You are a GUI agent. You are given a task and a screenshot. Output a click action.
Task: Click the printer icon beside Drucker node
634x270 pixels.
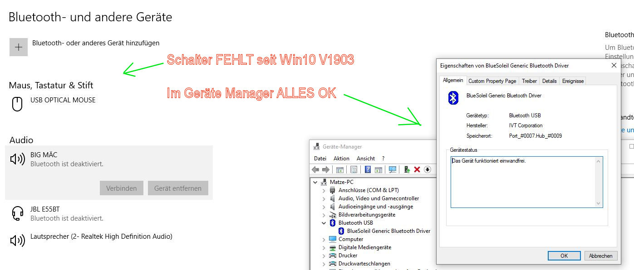[x=333, y=256]
